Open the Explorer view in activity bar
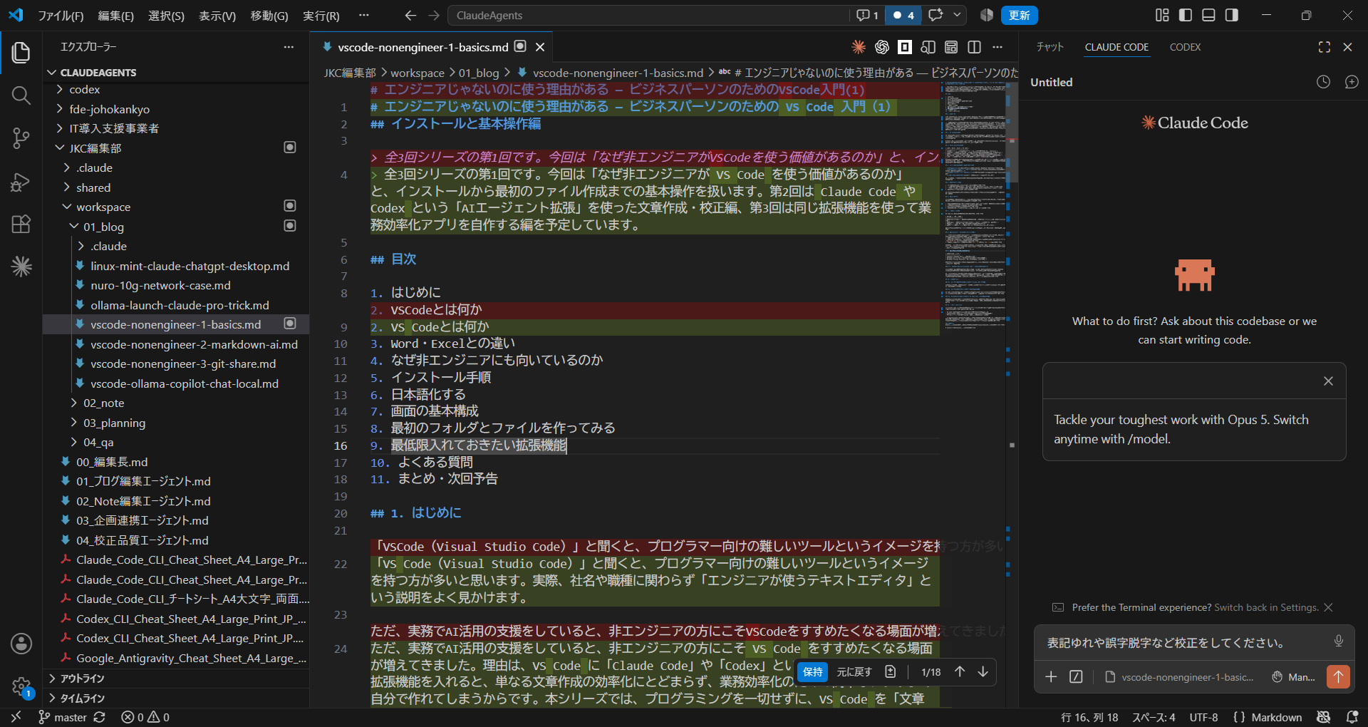Screen dimensions: 1368x727 click(x=21, y=52)
